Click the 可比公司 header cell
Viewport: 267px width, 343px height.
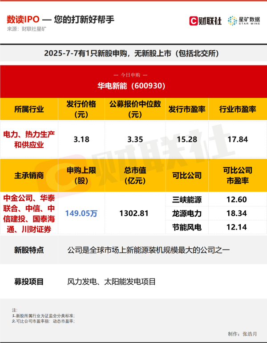(187, 175)
